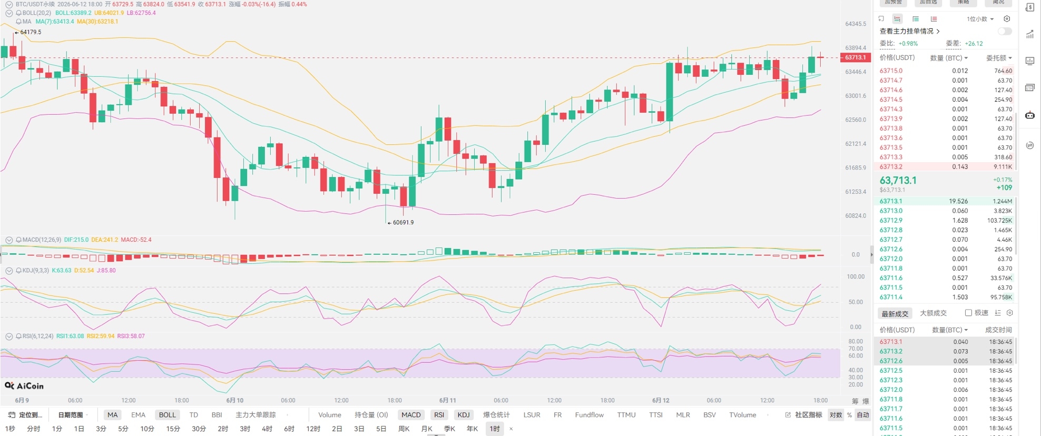Expand the 委托额 column dropdown
The image size is (1041, 436).
(x=999, y=58)
